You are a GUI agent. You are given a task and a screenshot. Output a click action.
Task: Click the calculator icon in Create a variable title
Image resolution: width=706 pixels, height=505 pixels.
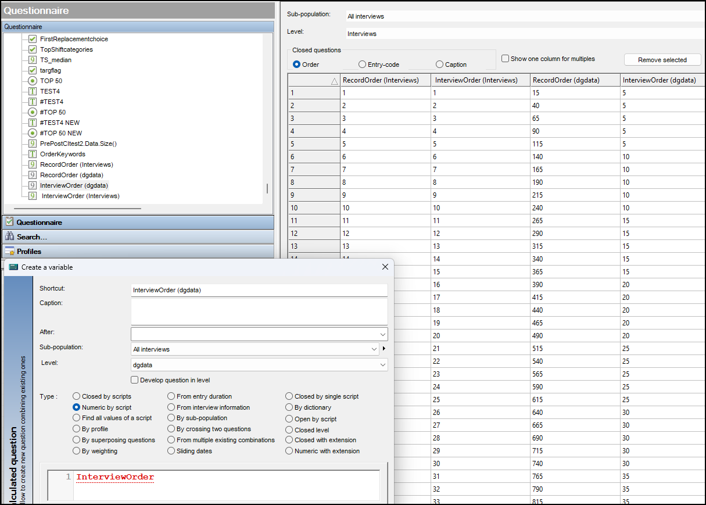[13, 267]
